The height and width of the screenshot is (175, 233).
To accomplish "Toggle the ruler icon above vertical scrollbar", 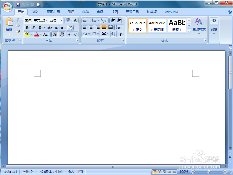I will point(230,48).
